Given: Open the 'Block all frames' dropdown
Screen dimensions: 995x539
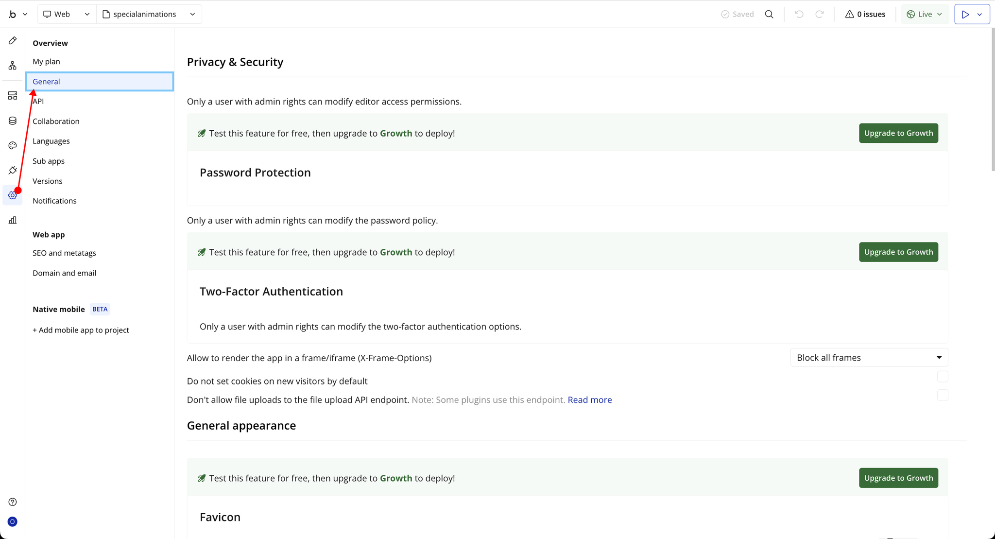Looking at the screenshot, I should pos(869,358).
